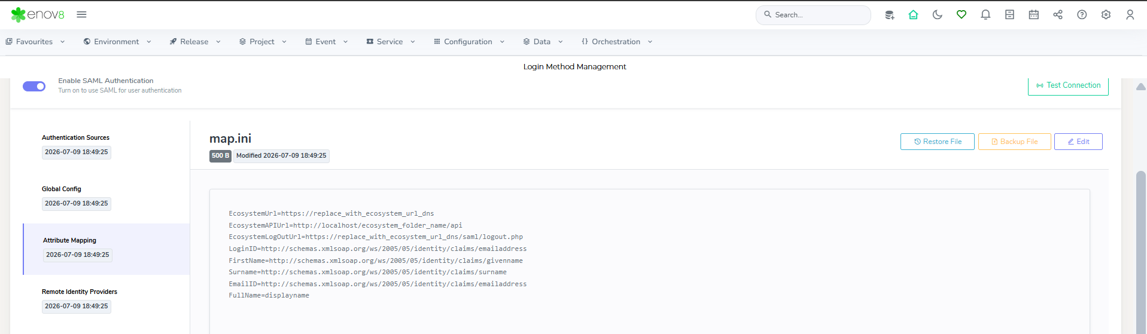Click the Restore File button
1147x334 pixels.
pyautogui.click(x=938, y=142)
